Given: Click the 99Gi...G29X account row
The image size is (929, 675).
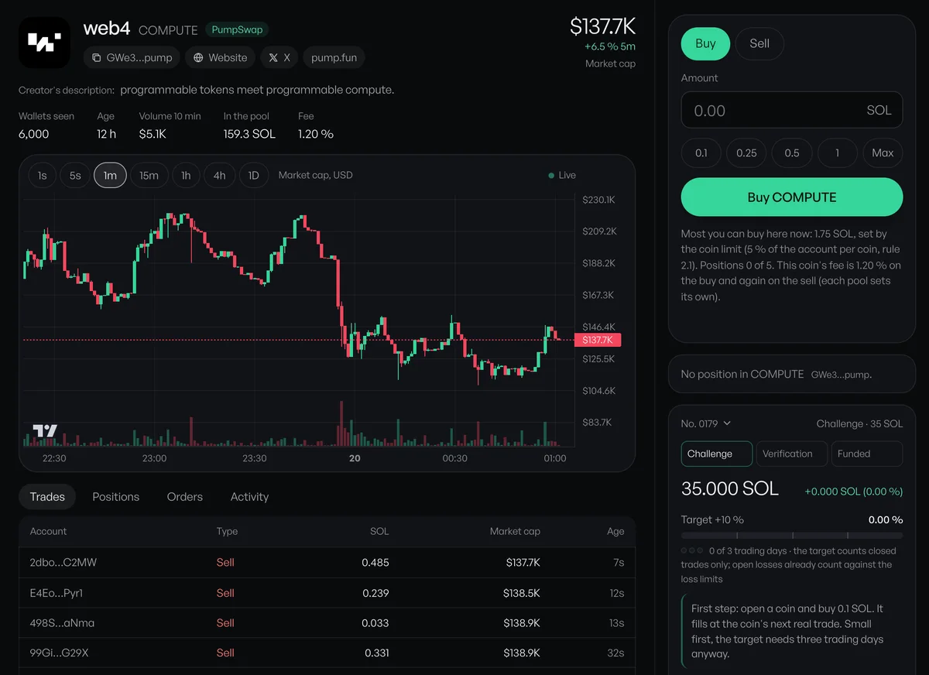Looking at the screenshot, I should [x=327, y=653].
